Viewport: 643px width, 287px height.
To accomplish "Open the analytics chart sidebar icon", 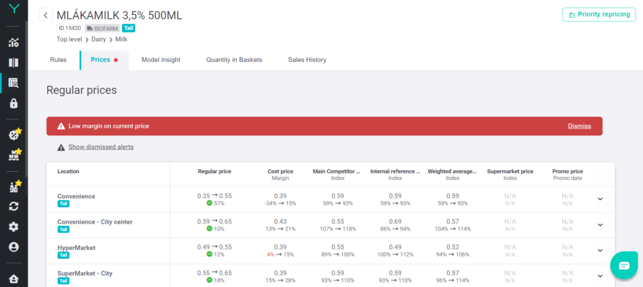I will coord(14,43).
